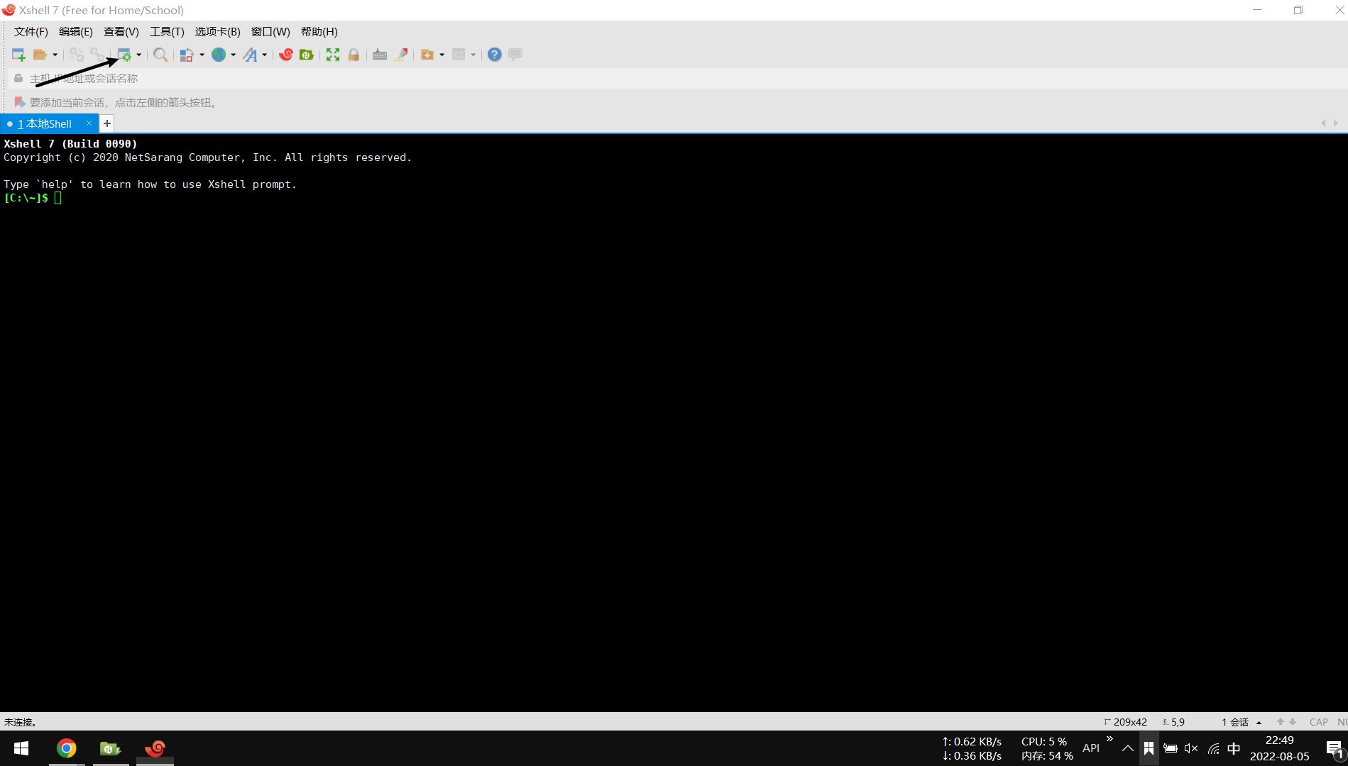Click tab scroll left arrow
Viewport: 1348px width, 766px height.
(x=1323, y=123)
